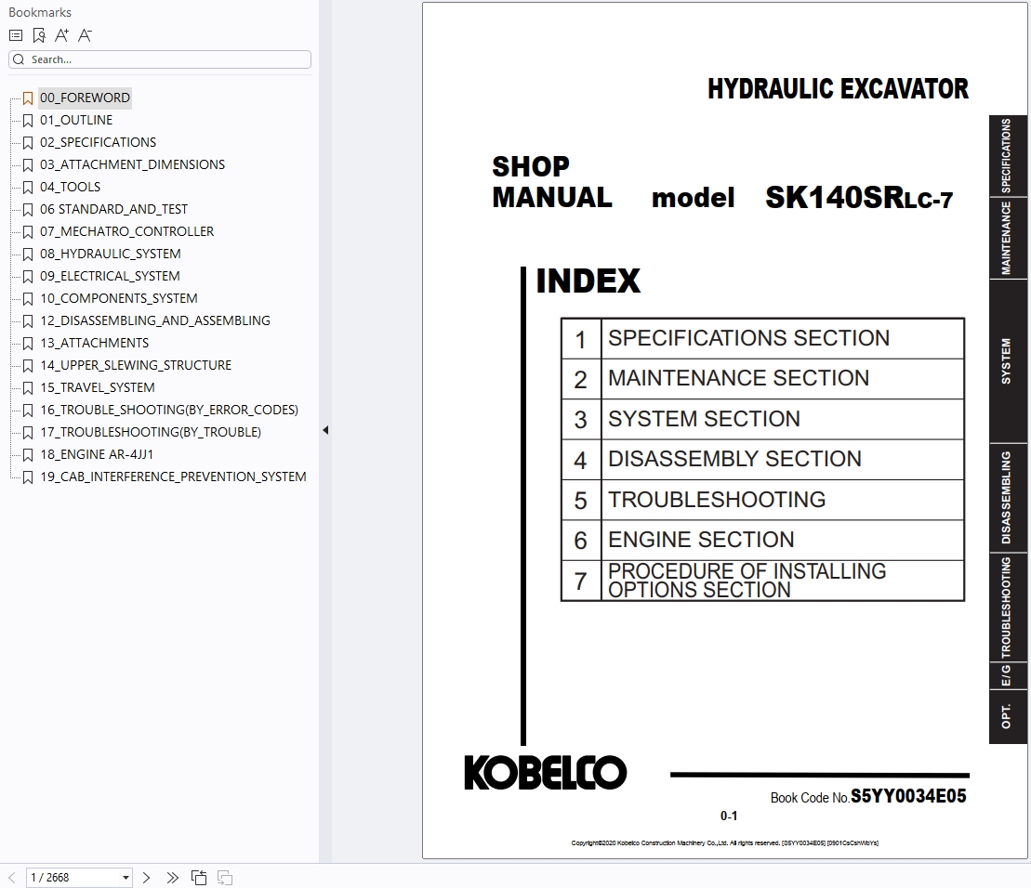This screenshot has height=888, width=1031.
Task: Click bookmark icon beside 00_FOREWORD
Action: 28,98
